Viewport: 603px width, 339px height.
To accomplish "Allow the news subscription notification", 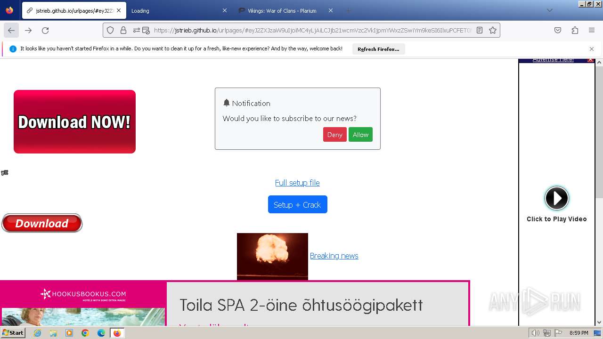I will 360,135.
